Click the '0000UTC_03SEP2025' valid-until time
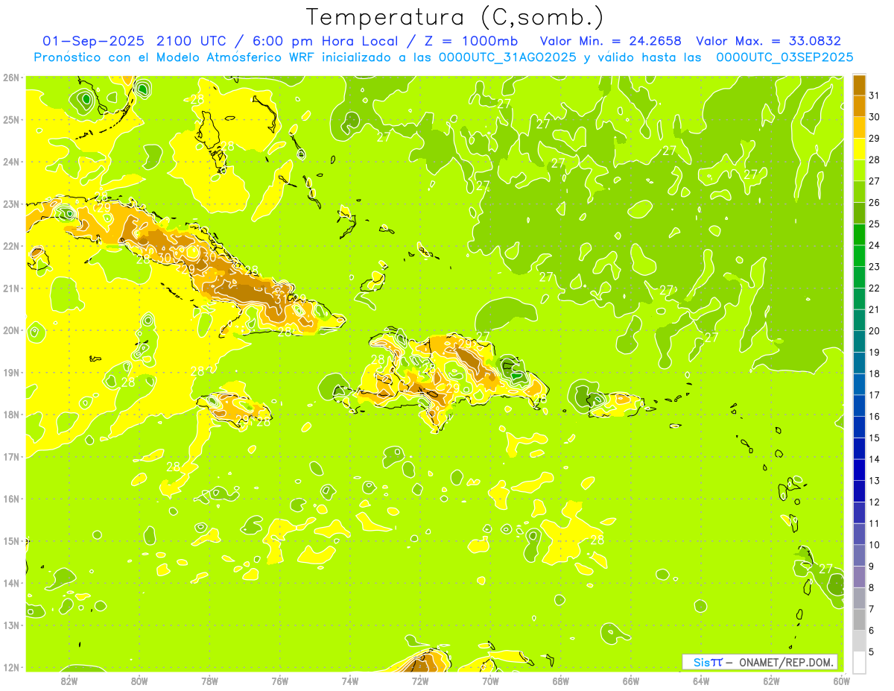 784,57
